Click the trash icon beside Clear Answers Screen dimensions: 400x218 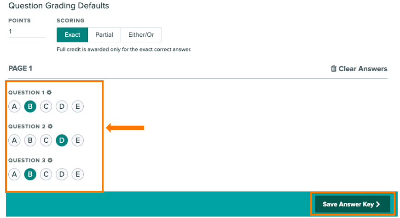click(333, 68)
